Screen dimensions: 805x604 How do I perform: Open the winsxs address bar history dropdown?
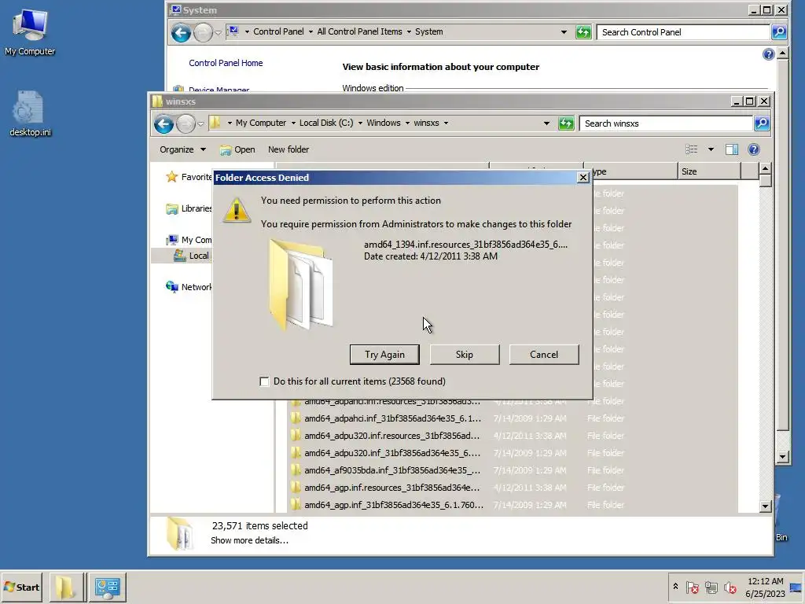click(547, 123)
